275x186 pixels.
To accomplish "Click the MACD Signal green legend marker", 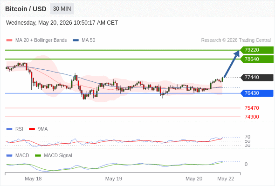I will pos(38,156).
